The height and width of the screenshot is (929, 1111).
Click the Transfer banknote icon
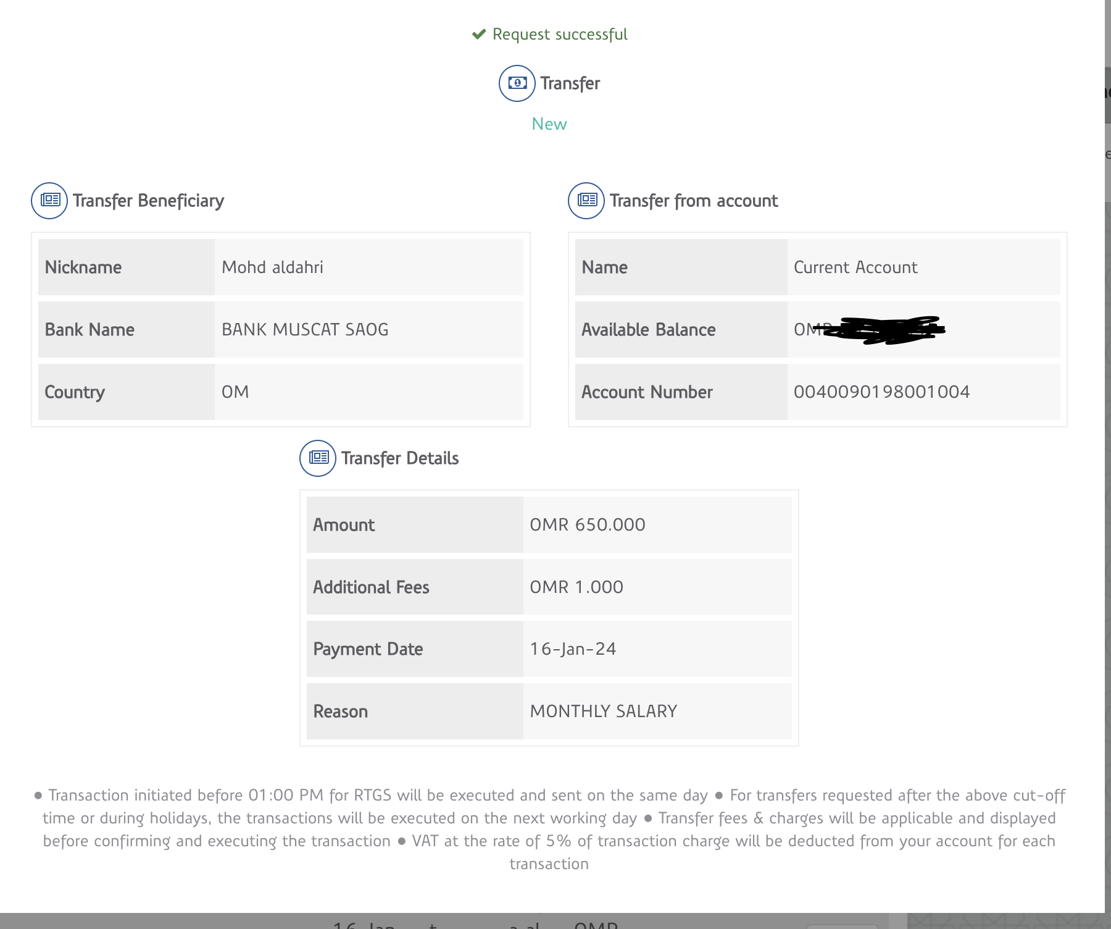pos(517,83)
